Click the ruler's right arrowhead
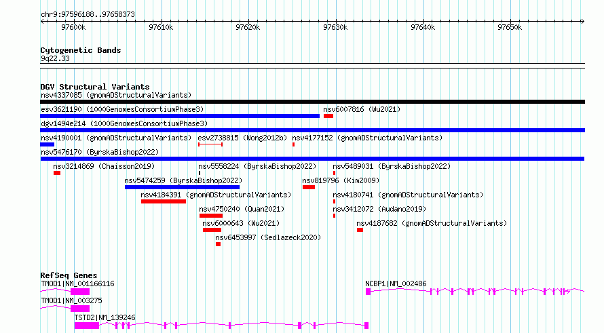 [582, 22]
